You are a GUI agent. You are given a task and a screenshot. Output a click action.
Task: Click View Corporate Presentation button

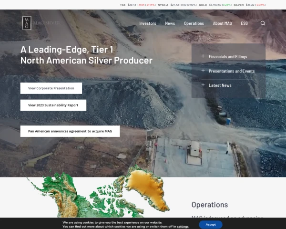coord(51,88)
